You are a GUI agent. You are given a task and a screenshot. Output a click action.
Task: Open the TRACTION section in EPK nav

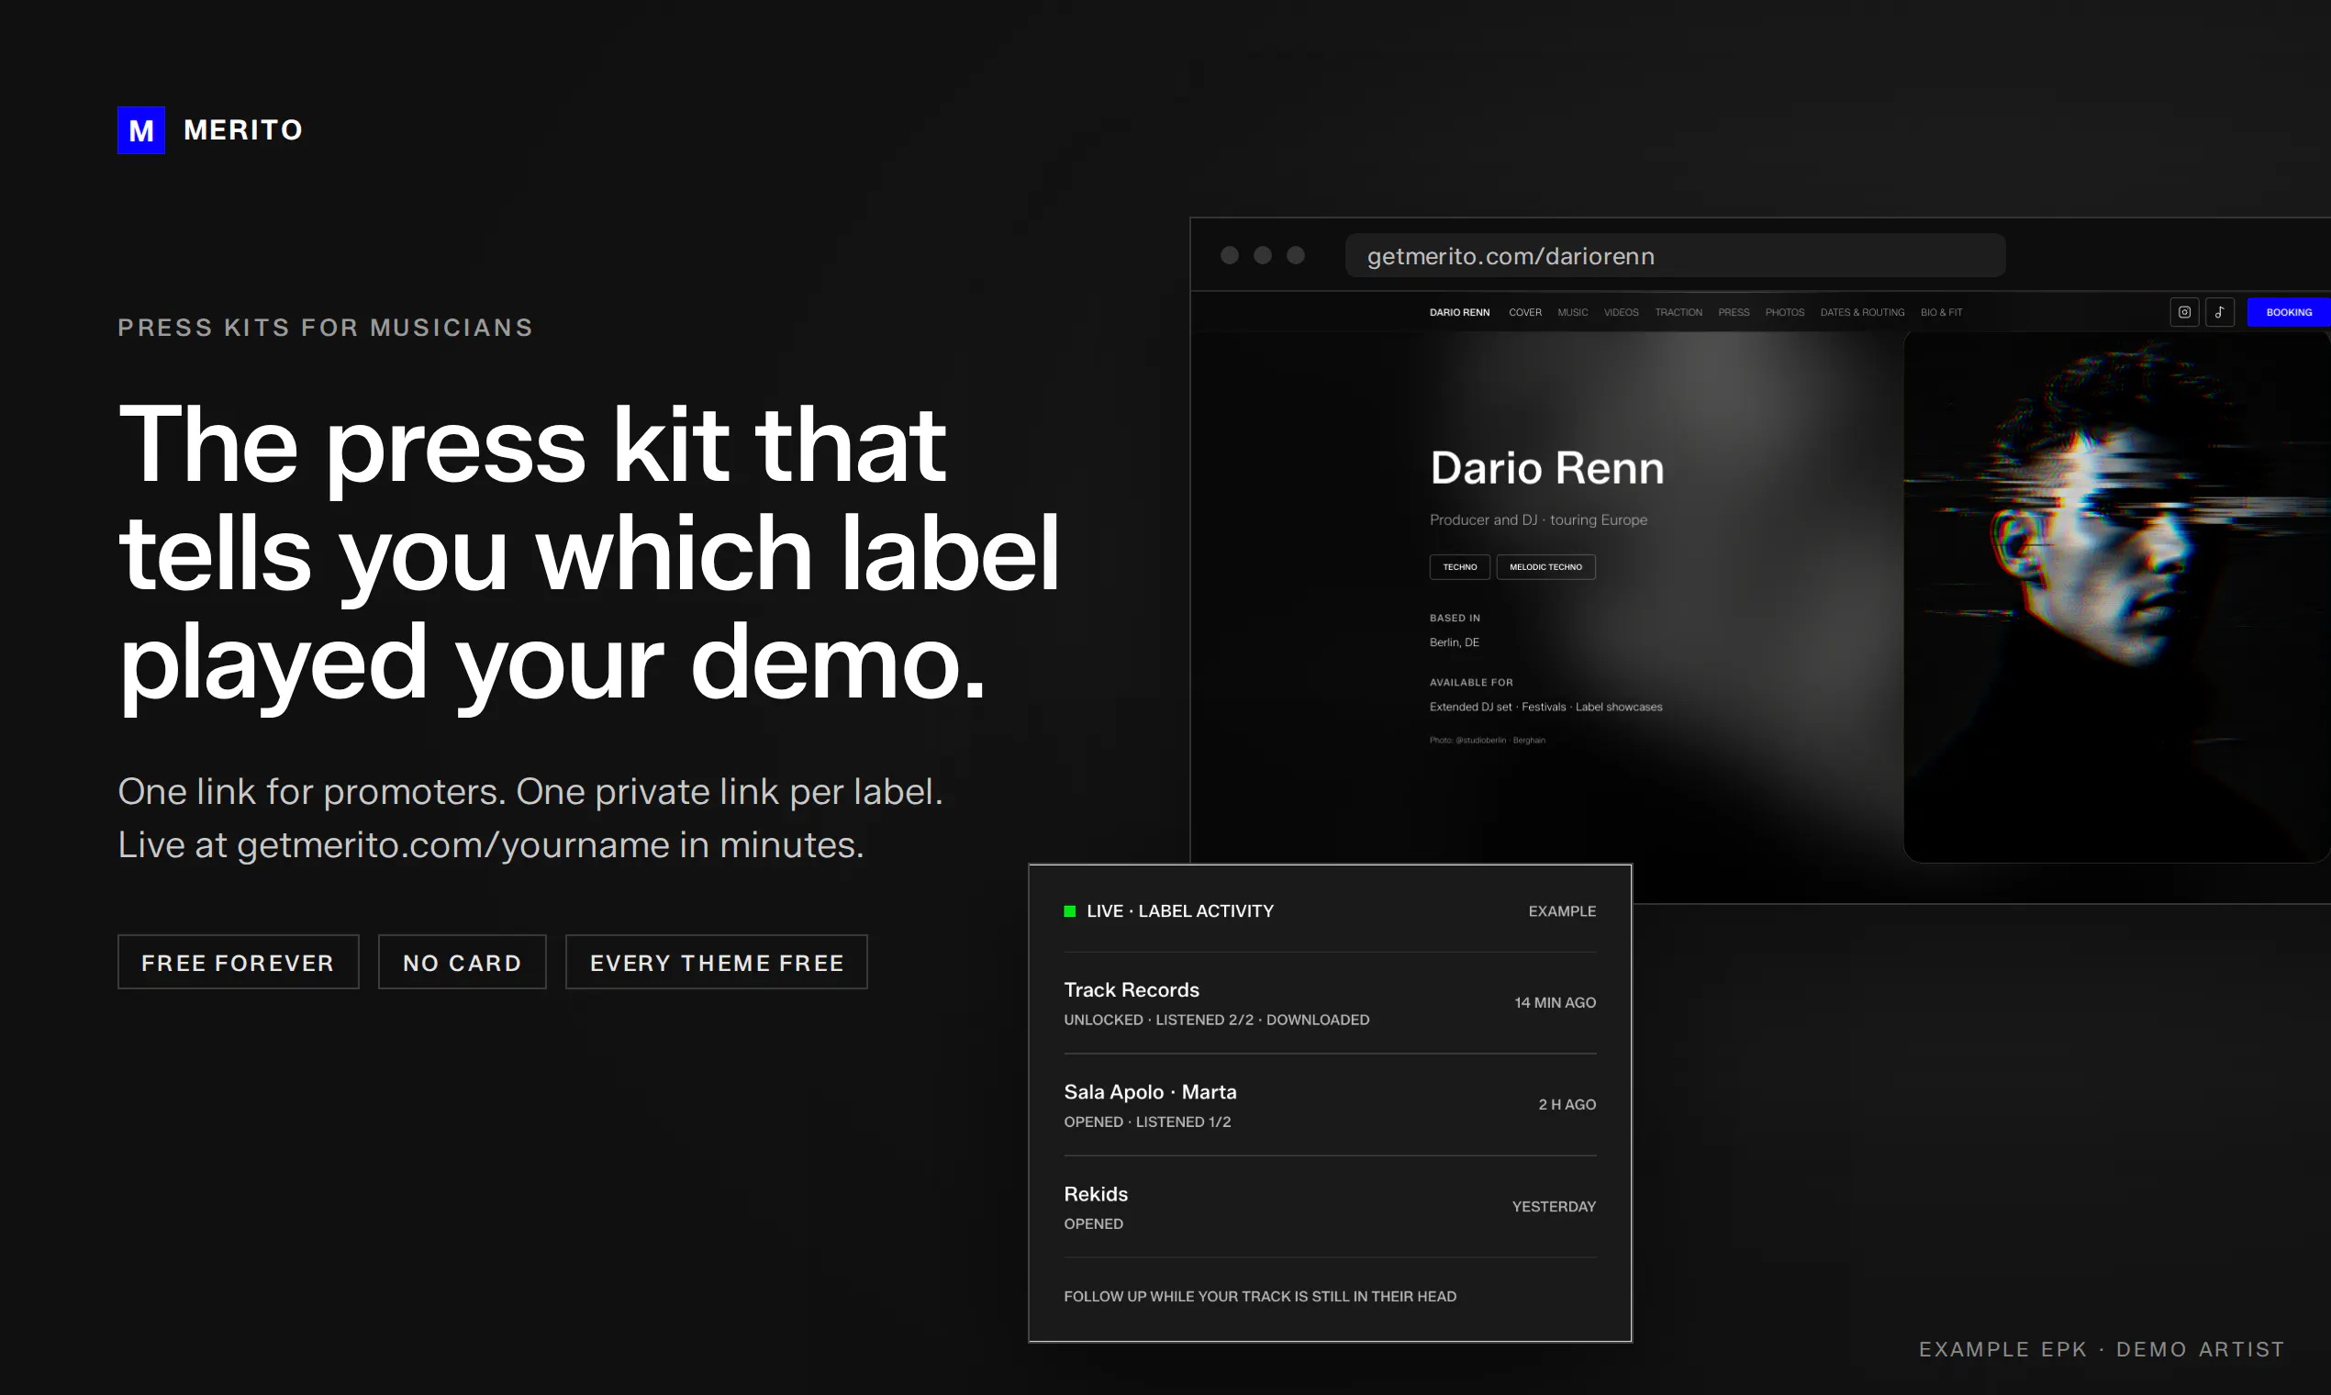[x=1678, y=312]
